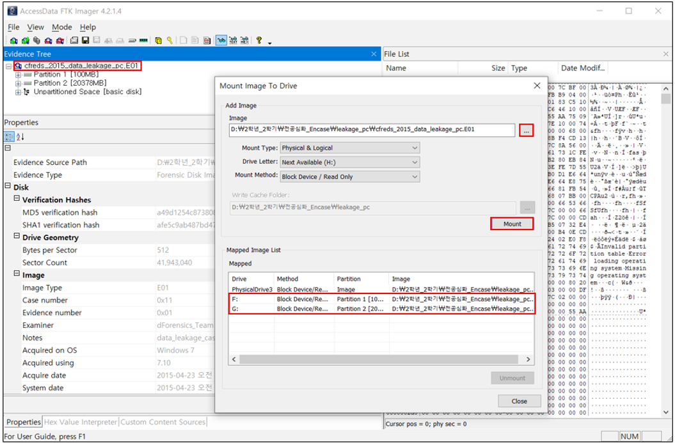Toggle automatic file view glasses icon
Screen dimensions: 675x443
pyautogui.click(x=221, y=40)
